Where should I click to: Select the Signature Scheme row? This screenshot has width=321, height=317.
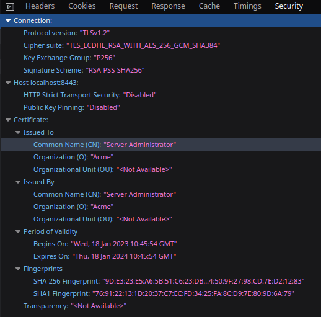(161, 70)
